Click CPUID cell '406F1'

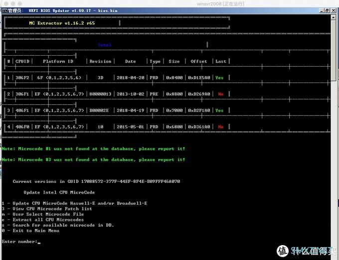(22, 110)
